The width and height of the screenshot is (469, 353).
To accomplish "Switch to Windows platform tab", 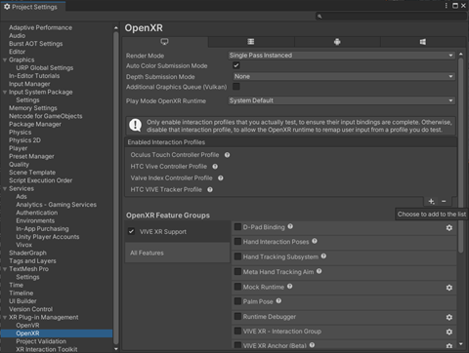I will coord(423,42).
